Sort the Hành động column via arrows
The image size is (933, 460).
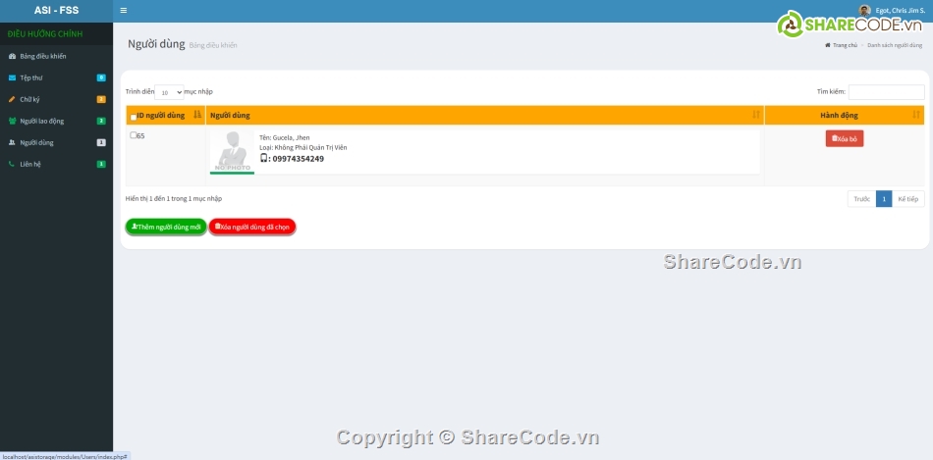[915, 115]
